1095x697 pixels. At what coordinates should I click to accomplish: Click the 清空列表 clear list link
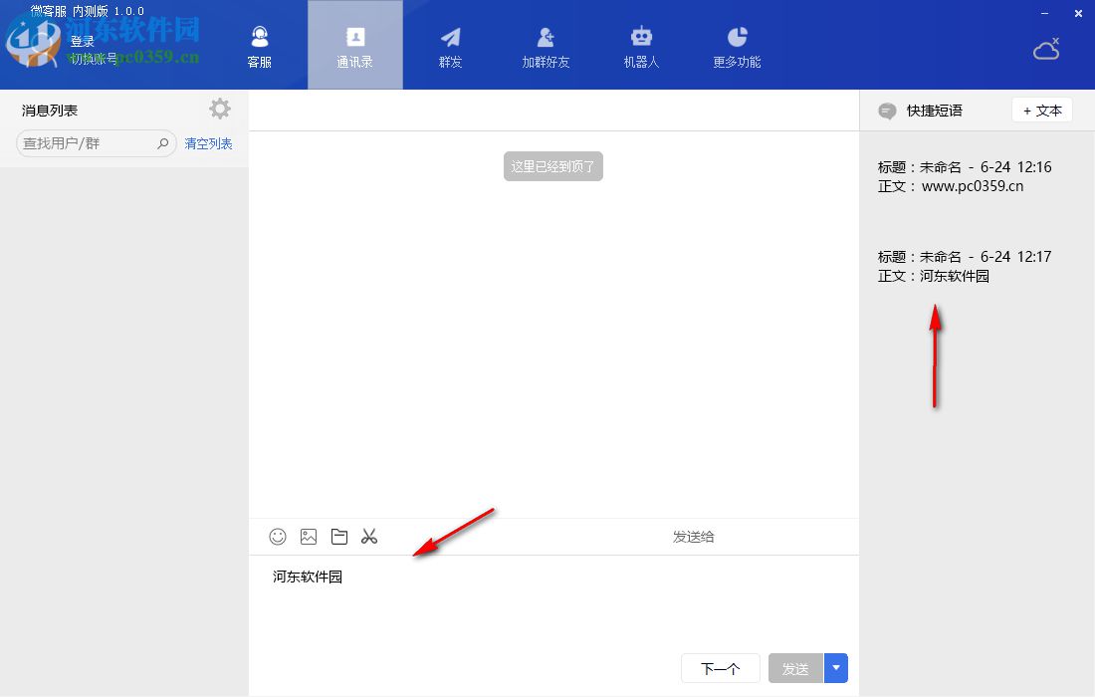(207, 143)
